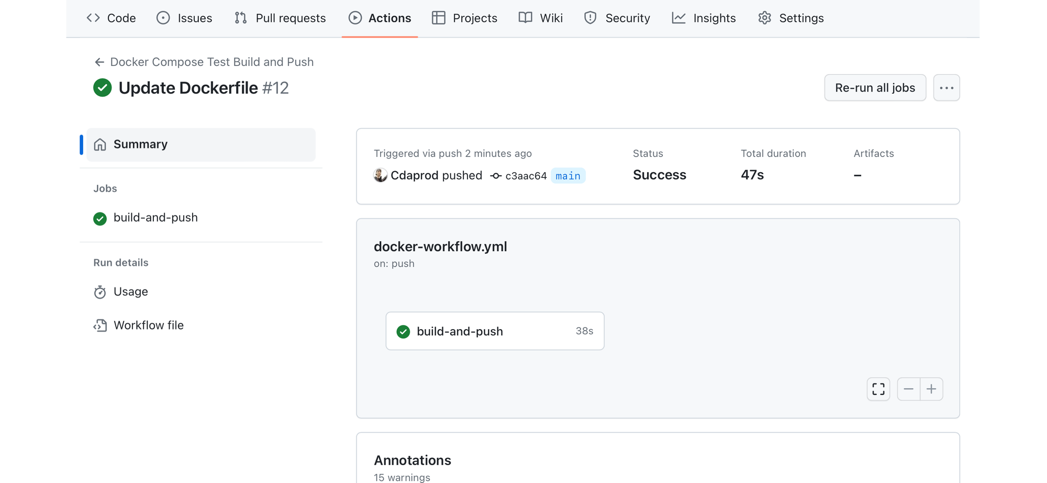1047x483 pixels.
Task: Open the Code tab
Action: tap(111, 18)
